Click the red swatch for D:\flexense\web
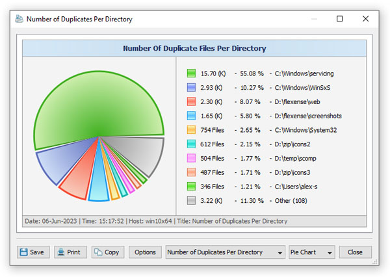 (191, 102)
